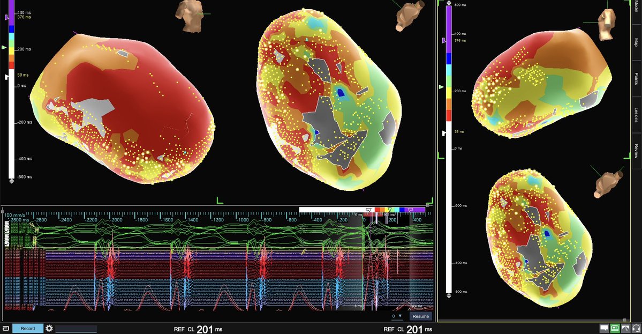The width and height of the screenshot is (642, 334).
Task: Select purple 376 ms handle on right color bar
Action: 444,41
